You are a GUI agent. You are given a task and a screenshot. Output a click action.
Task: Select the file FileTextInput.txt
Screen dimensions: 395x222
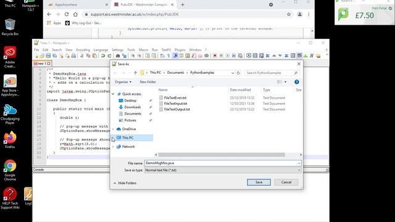pyautogui.click(x=175, y=104)
